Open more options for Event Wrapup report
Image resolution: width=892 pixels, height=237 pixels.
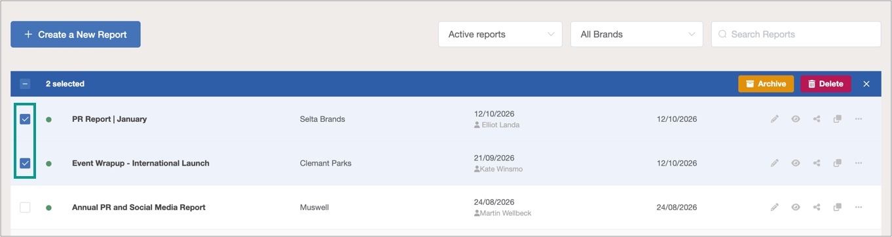tap(859, 163)
